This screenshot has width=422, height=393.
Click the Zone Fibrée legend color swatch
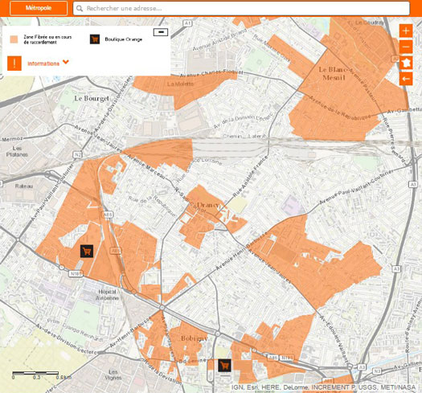click(14, 39)
